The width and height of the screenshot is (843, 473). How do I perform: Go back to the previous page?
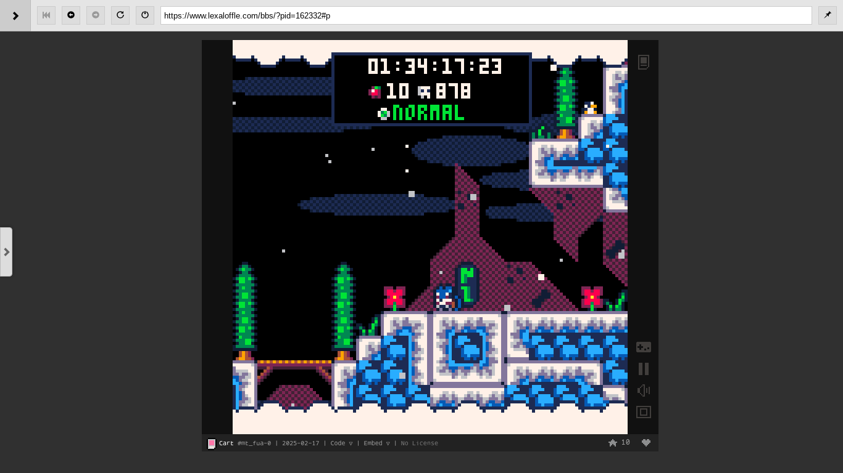(x=71, y=15)
